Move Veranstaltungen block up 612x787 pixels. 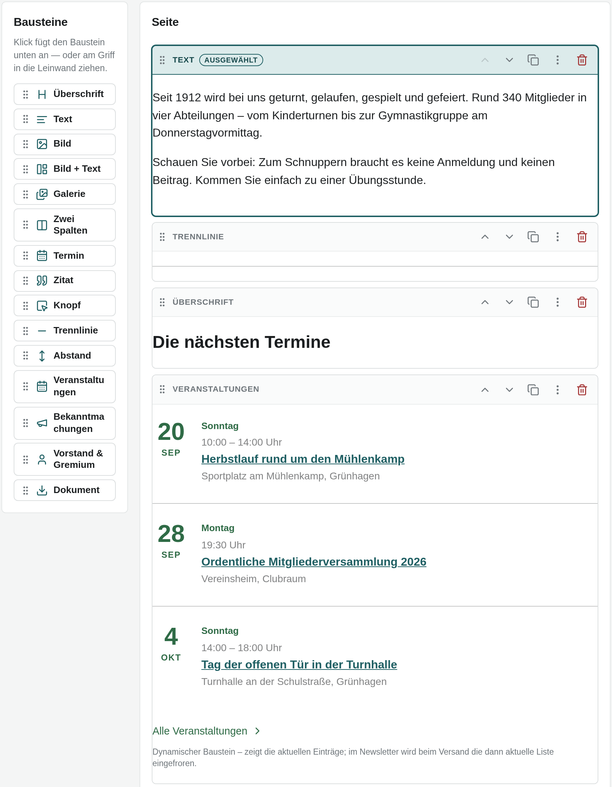[485, 390]
